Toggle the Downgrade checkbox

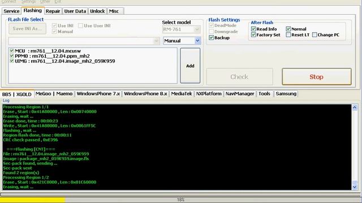[x=211, y=32]
